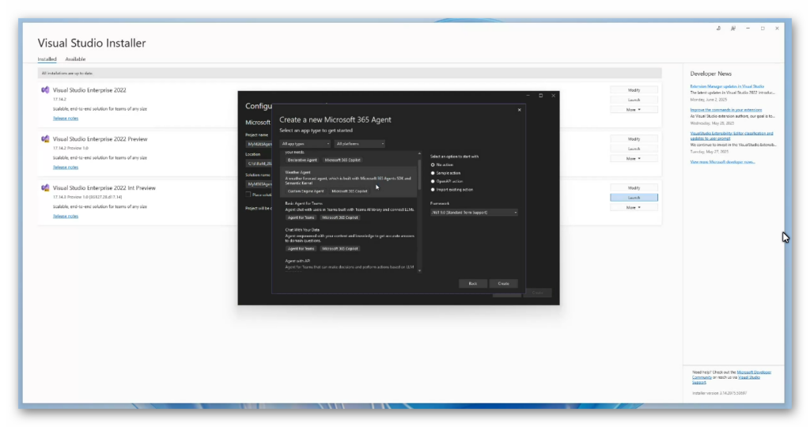The height and width of the screenshot is (427, 810).
Task: Click the Project name field in the Configure window
Action: tap(259, 144)
